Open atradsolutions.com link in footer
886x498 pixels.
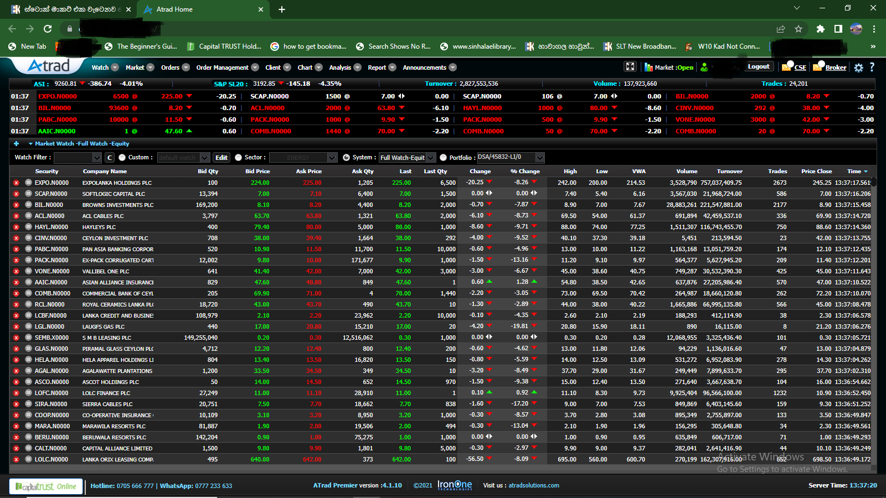534,485
